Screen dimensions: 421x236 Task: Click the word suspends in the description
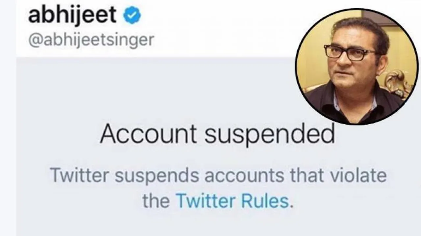(x=154, y=176)
